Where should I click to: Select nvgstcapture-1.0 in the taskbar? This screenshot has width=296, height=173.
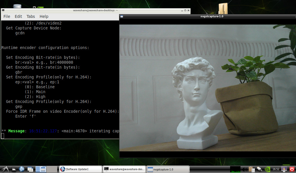point(168,169)
